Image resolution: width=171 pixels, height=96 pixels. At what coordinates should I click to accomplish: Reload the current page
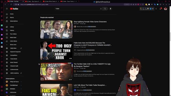tap(11, 5)
